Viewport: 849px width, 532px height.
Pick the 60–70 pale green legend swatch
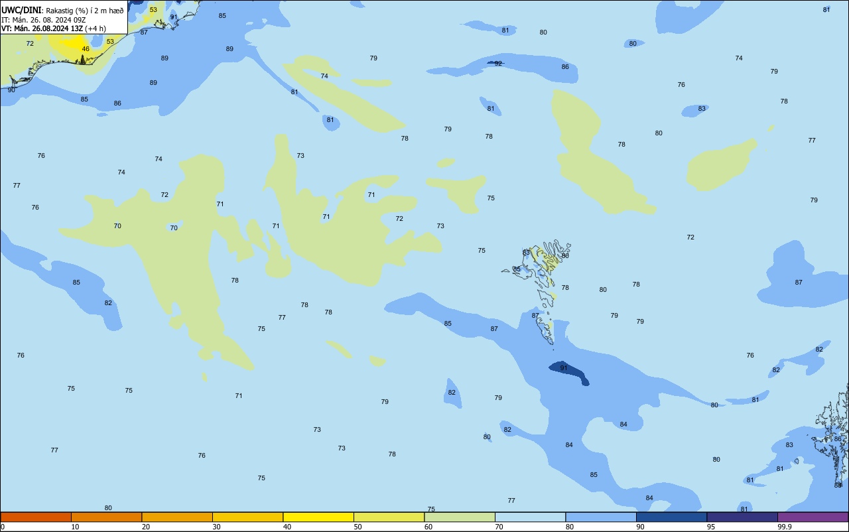coord(460,517)
